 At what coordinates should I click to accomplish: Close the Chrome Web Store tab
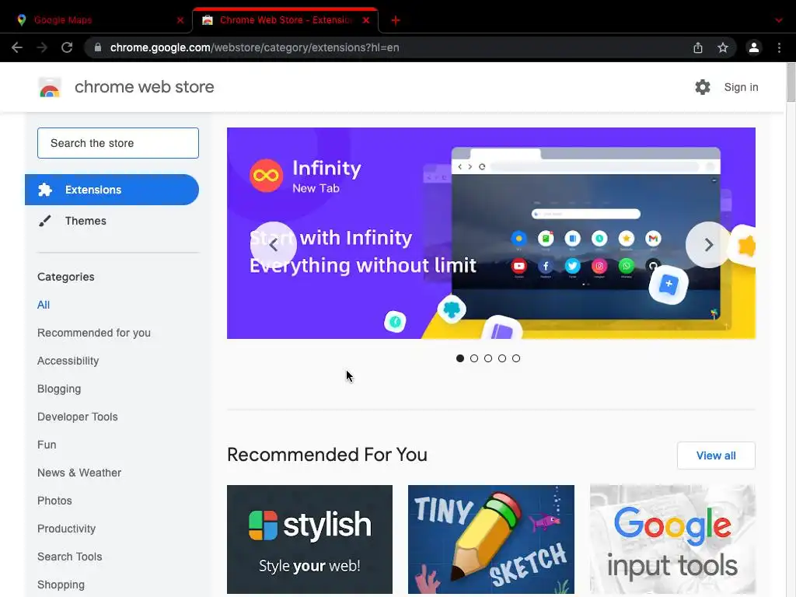pos(366,20)
